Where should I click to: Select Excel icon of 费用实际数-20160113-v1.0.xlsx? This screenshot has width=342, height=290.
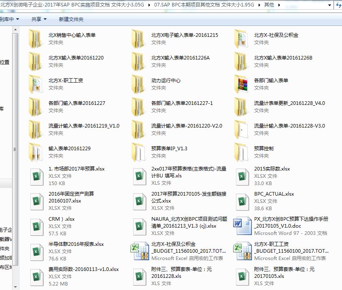(36, 277)
